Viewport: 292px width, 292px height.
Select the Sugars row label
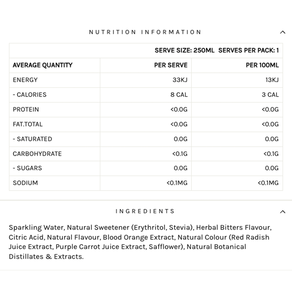coord(27,168)
